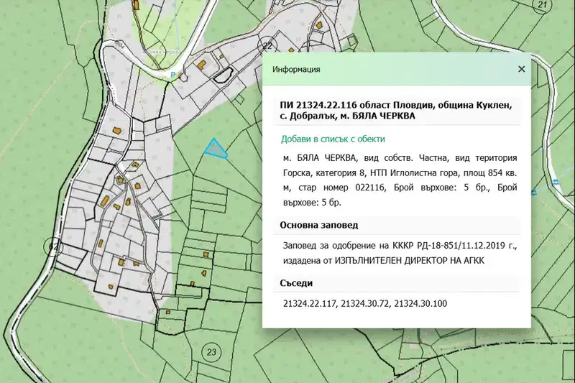575x383 pixels.
Task: Click neighbor parcel numbers 21324.22.117 text
Action: [x=310, y=303]
